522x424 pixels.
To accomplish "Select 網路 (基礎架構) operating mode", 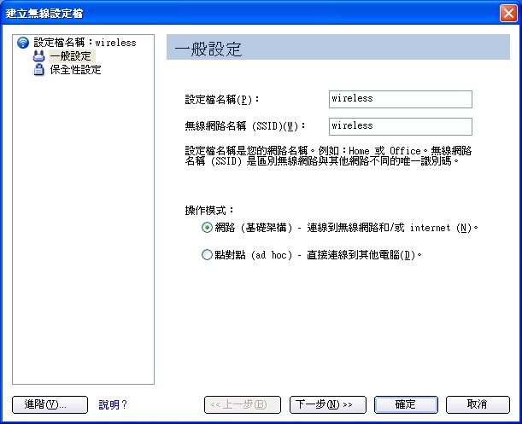I will pos(207,228).
